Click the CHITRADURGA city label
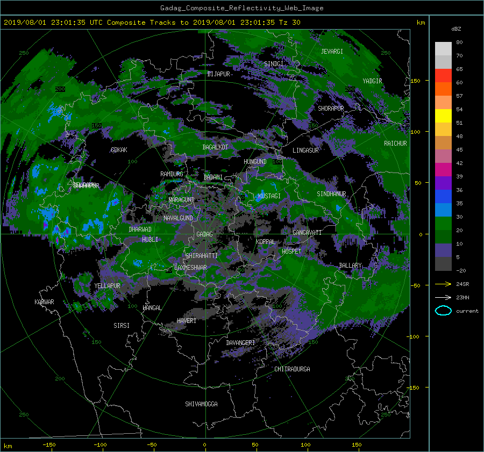This screenshot has width=484, height=452. (292, 369)
